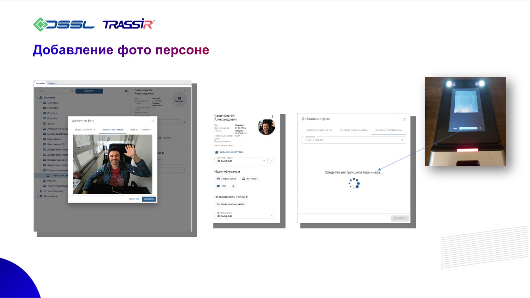Open the Терминал DS-K1T606MF dropdown

pyautogui.click(x=354, y=140)
